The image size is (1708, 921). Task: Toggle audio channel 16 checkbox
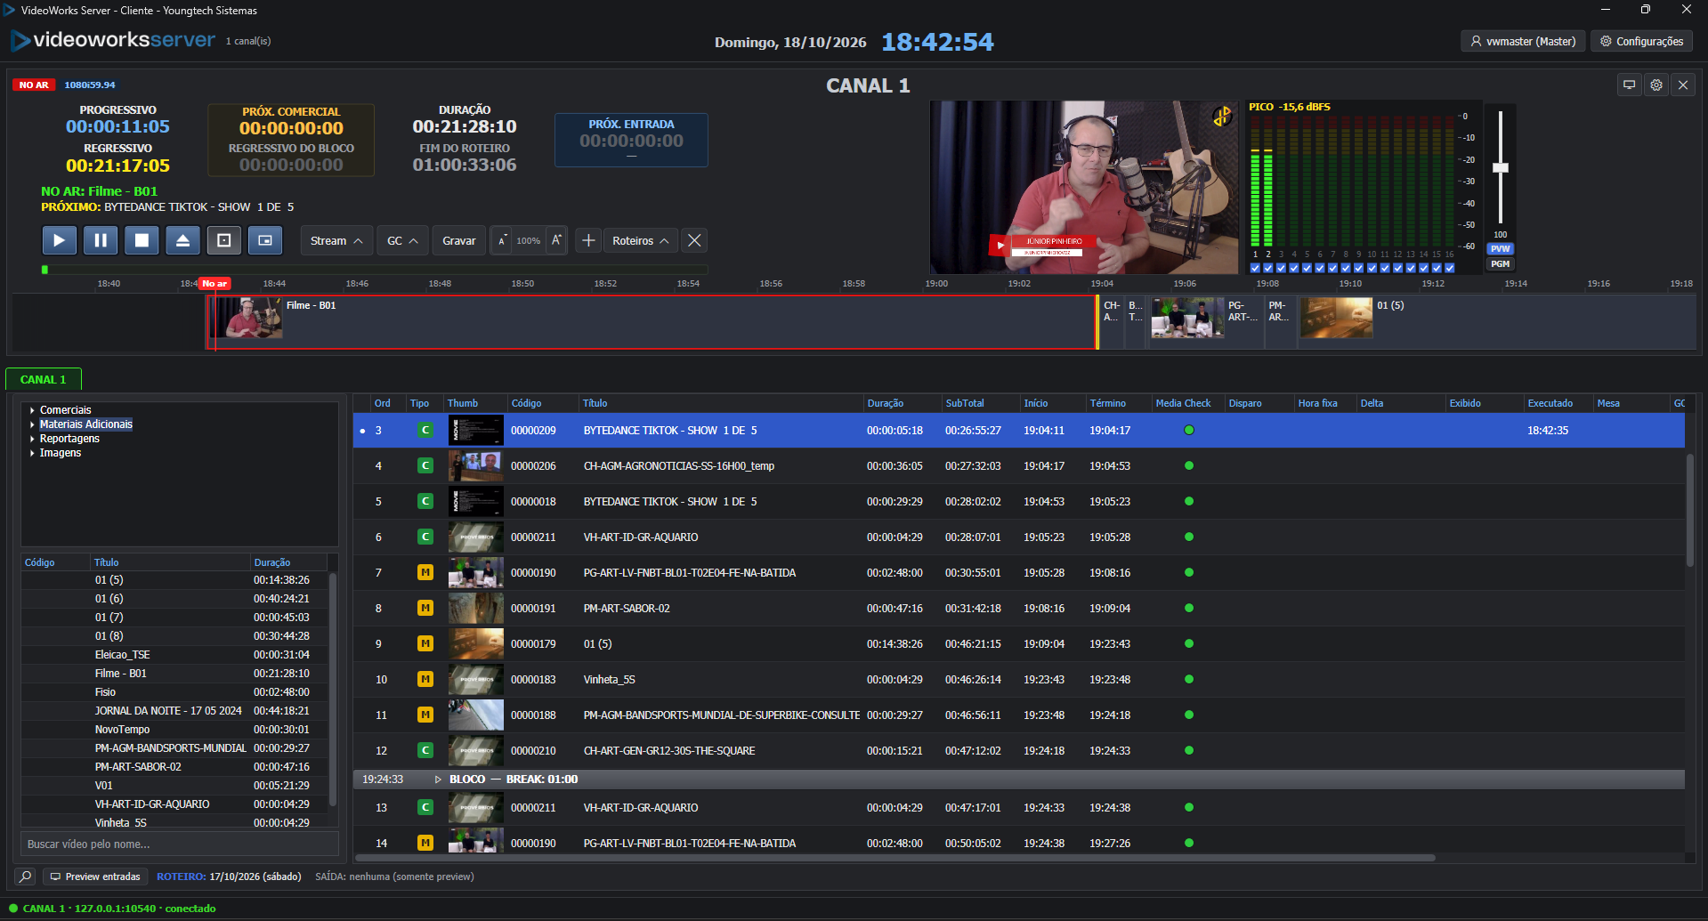click(x=1450, y=267)
